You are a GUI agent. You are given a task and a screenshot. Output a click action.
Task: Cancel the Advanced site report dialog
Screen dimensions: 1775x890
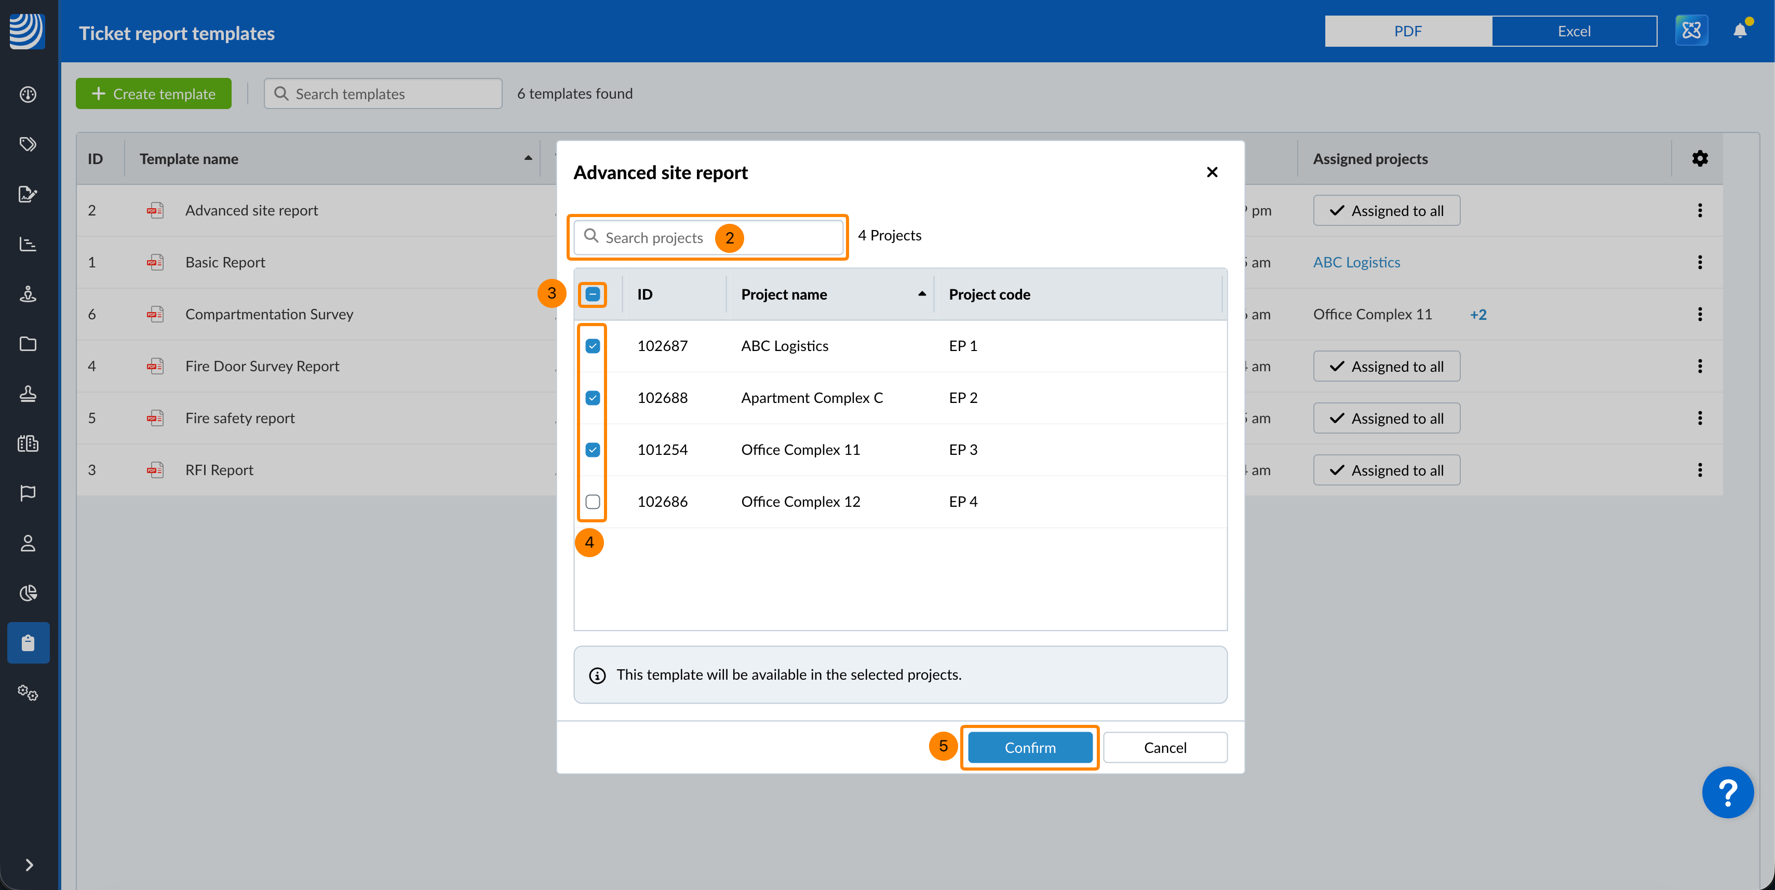[x=1164, y=747]
